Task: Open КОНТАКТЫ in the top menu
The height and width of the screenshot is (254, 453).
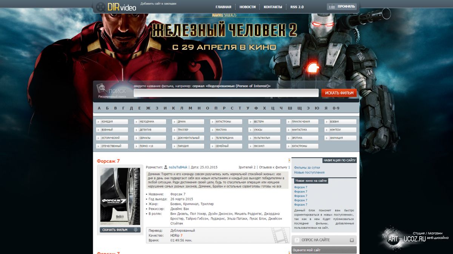Action: 273,7
